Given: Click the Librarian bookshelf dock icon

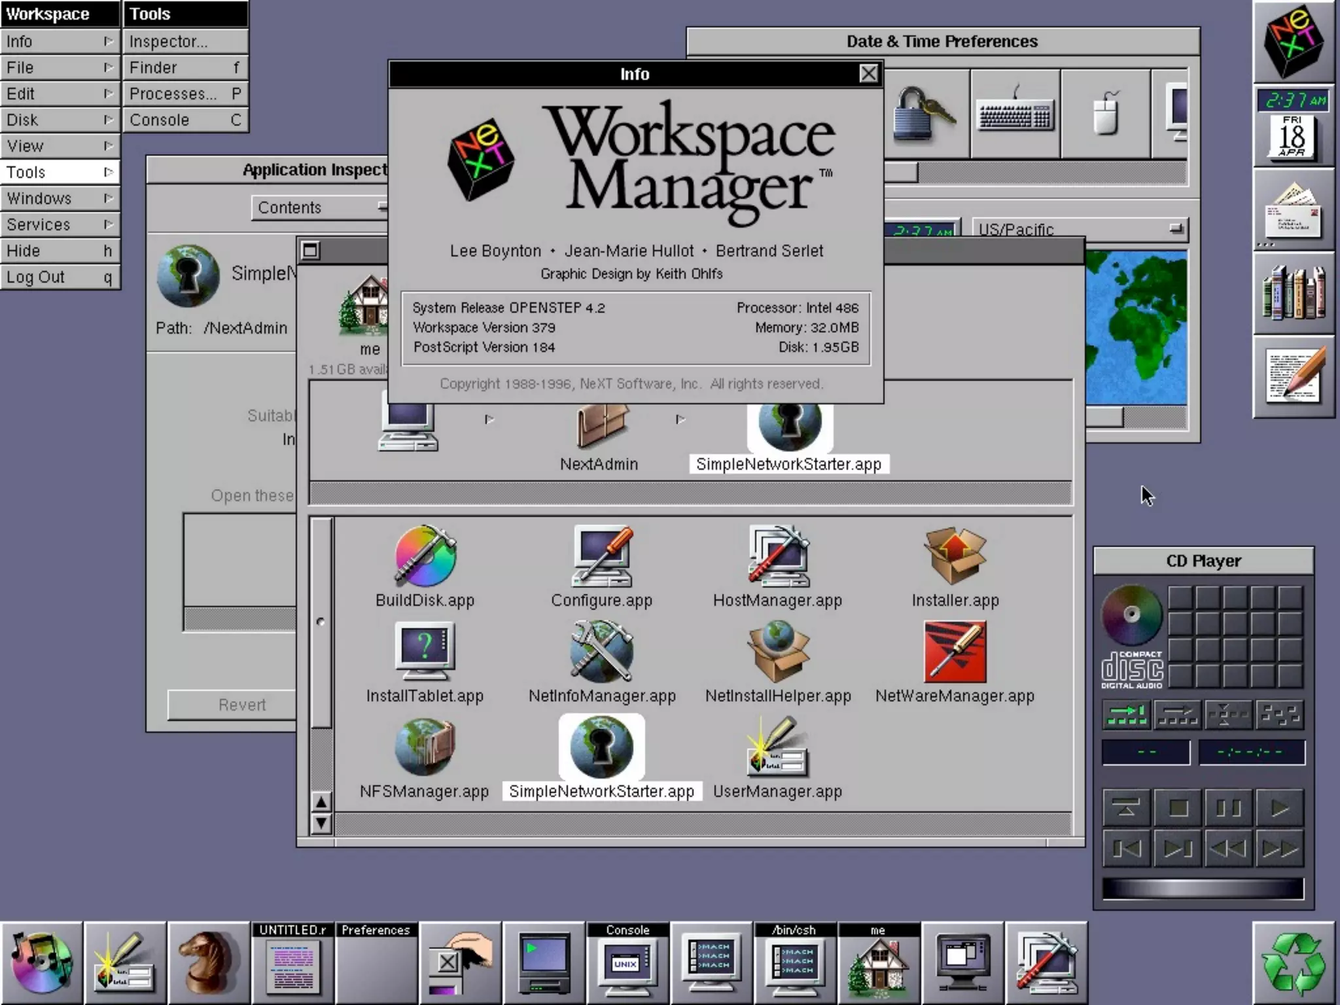Looking at the screenshot, I should [x=1293, y=294].
